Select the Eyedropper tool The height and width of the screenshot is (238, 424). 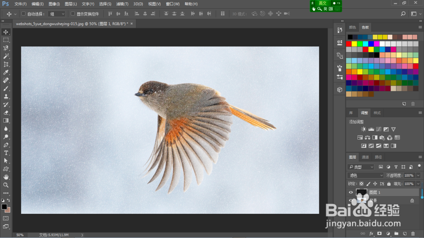coord(6,72)
